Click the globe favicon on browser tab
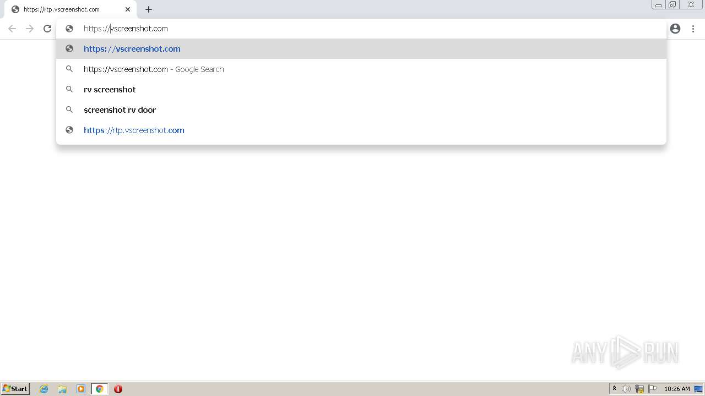Viewport: 705px width, 396px height. coord(15,9)
